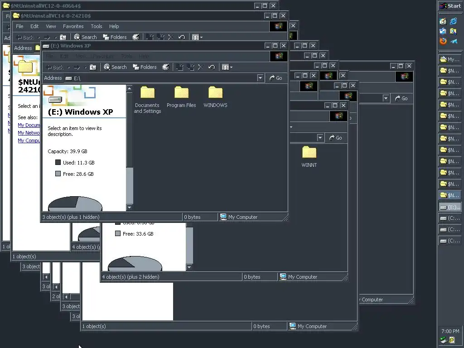
Task: Open the File menu in the VC14-0-24210 window
Action: (x=19, y=26)
